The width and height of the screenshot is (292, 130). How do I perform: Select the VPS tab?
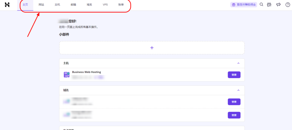(105, 5)
